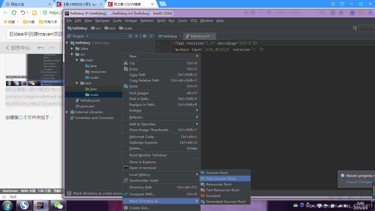
Task: Select Scratches and Consoles in the tree
Action: click(94, 118)
